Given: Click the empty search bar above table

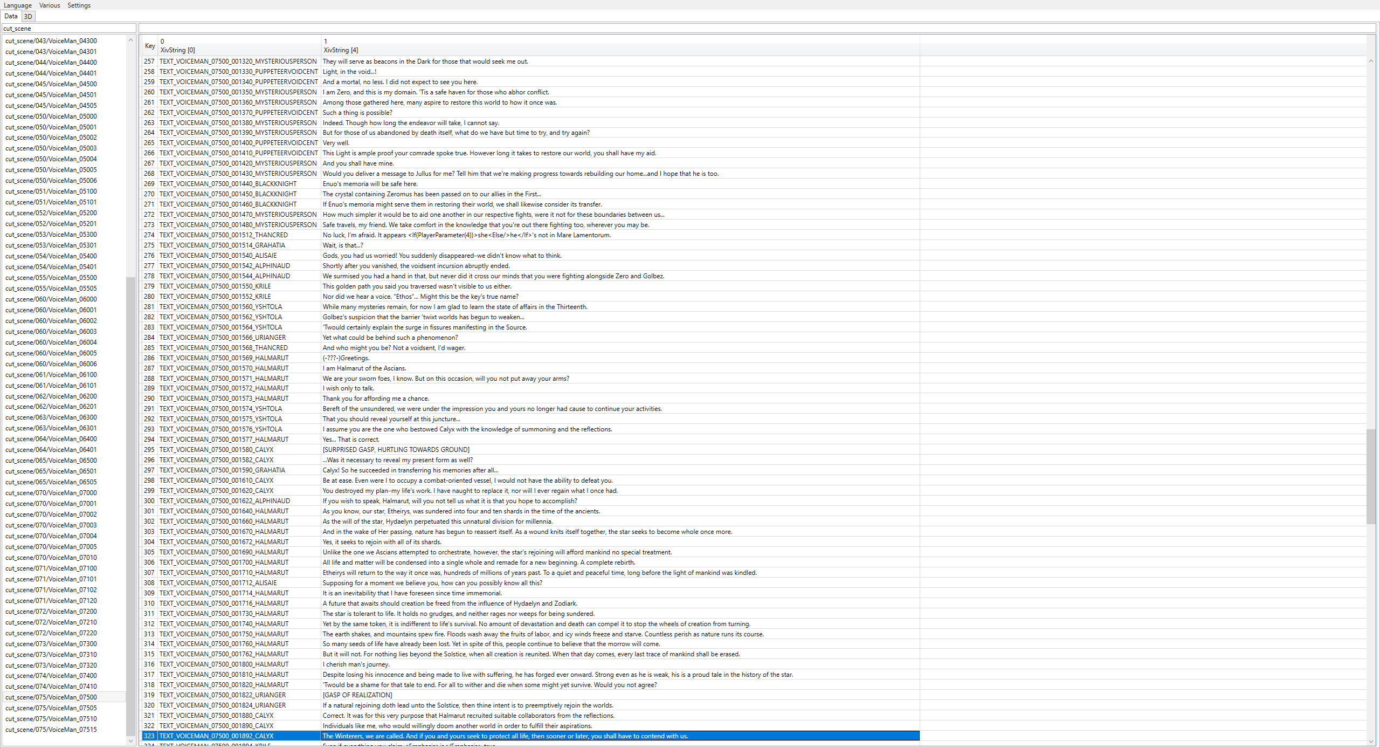Looking at the screenshot, I should pos(755,29).
